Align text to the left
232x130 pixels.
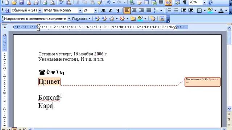coord(127,10)
